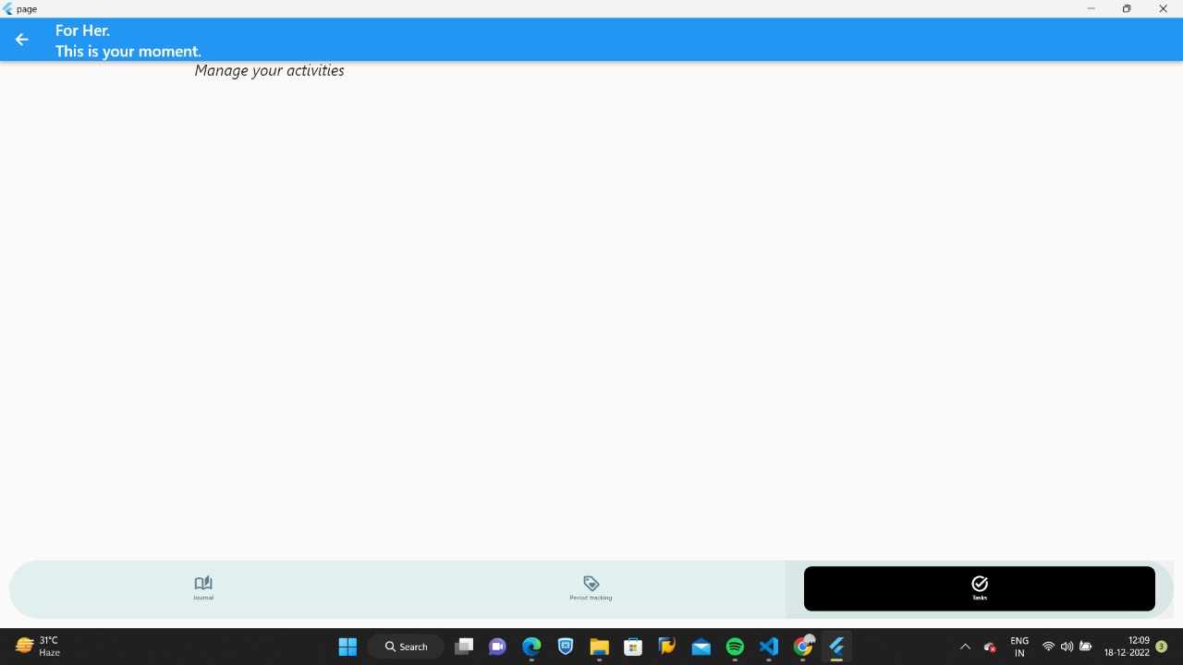The width and height of the screenshot is (1183, 665).
Task: Click the taskbar Search field
Action: [405, 647]
